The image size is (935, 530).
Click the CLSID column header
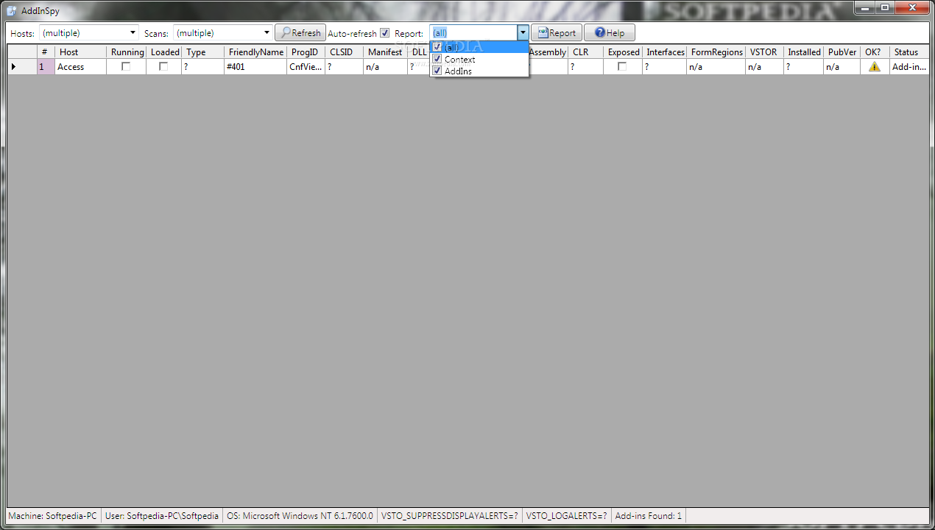coord(344,52)
